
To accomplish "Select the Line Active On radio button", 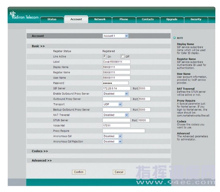I will coord(104,56).
